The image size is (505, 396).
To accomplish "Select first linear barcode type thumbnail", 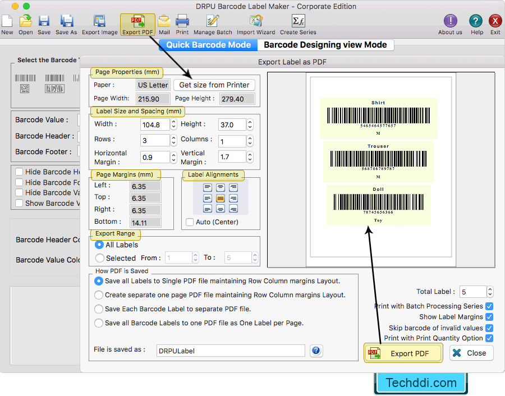I will coord(25,78).
